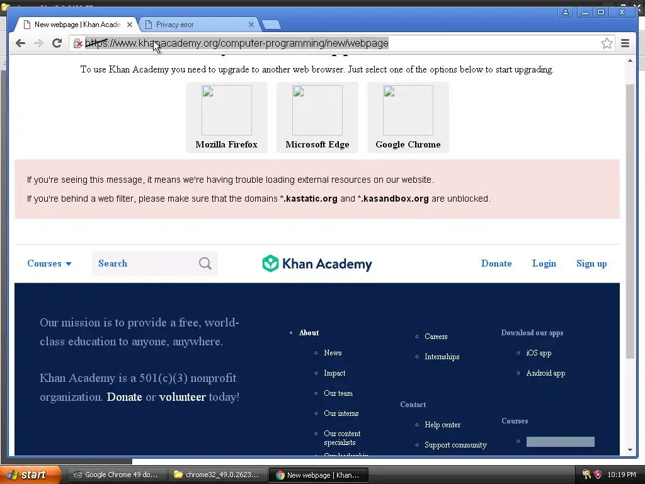Click the red shield tray icon
Screen dimensions: 645x484
(598, 475)
